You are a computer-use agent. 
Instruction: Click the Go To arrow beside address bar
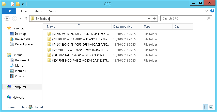point(155,18)
